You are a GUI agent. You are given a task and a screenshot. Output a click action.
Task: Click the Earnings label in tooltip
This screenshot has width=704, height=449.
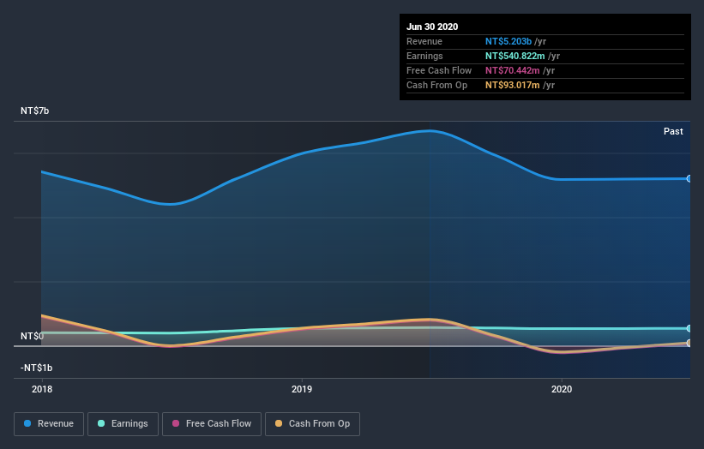[x=424, y=56]
